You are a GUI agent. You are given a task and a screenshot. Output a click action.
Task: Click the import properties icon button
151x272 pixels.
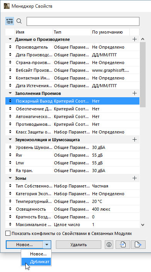click(x=123, y=245)
